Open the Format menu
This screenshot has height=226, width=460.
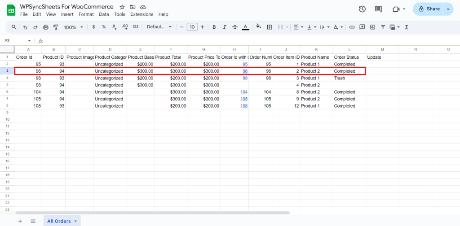click(86, 14)
